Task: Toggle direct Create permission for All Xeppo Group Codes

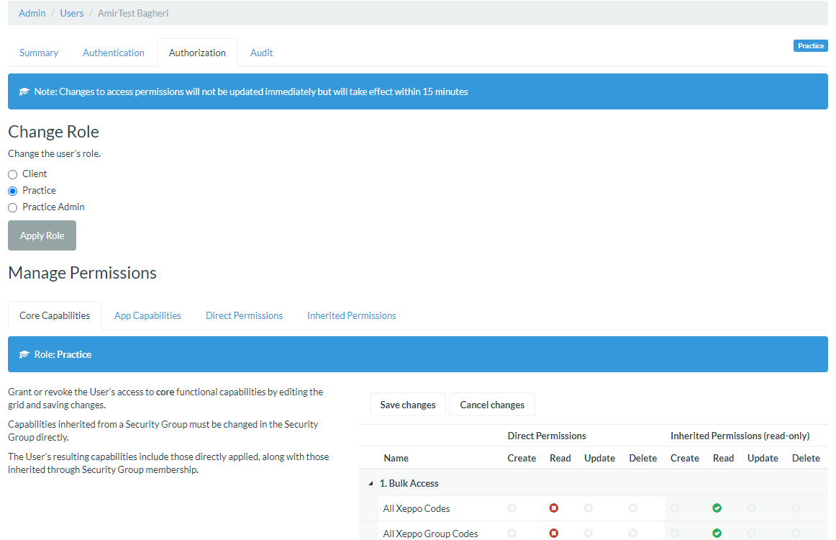Action: point(512,534)
